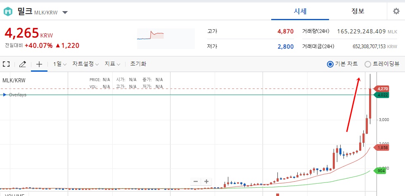Zoom in chart with plus button
Image resolution: width=405 pixels, height=196 pixels.
(x=206, y=182)
